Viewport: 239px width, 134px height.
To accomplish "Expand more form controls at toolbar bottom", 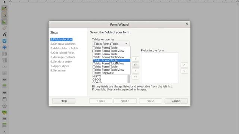I will coord(4,132).
